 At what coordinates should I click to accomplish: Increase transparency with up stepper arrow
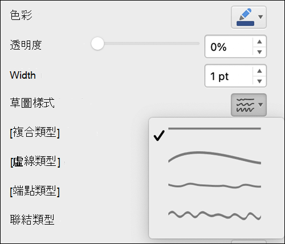[x=259, y=42]
